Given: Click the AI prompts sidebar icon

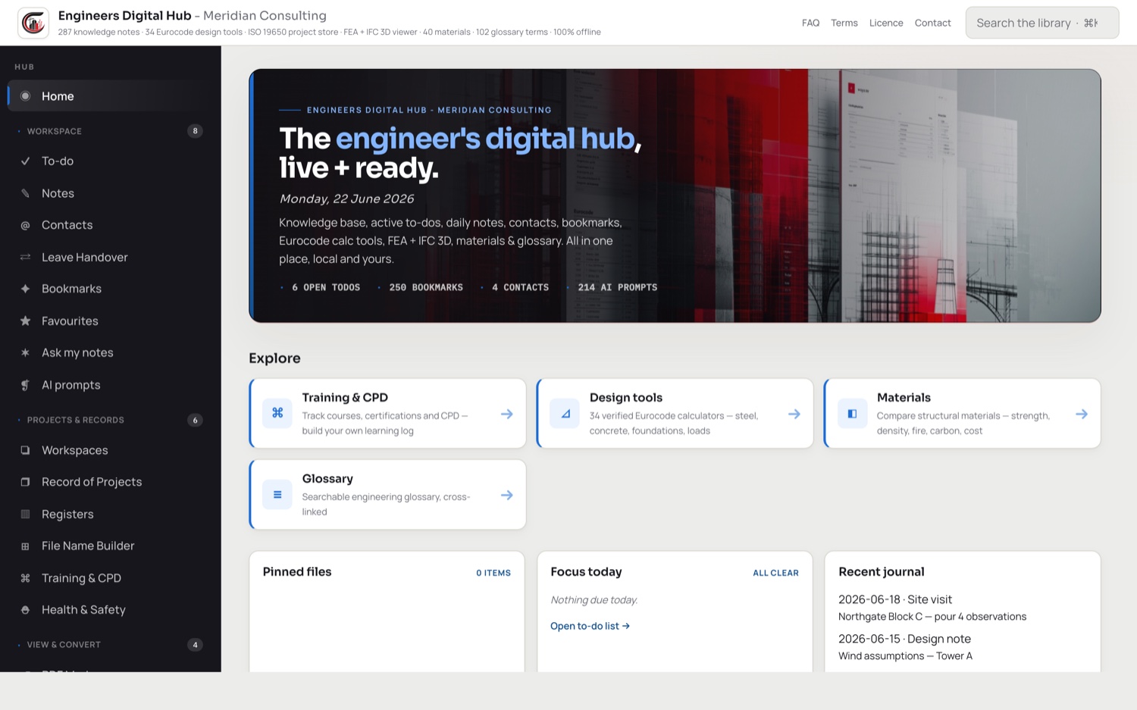Looking at the screenshot, I should point(25,385).
